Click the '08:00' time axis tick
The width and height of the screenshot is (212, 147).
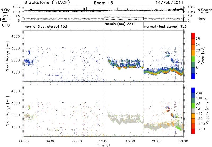click(x=77, y=141)
